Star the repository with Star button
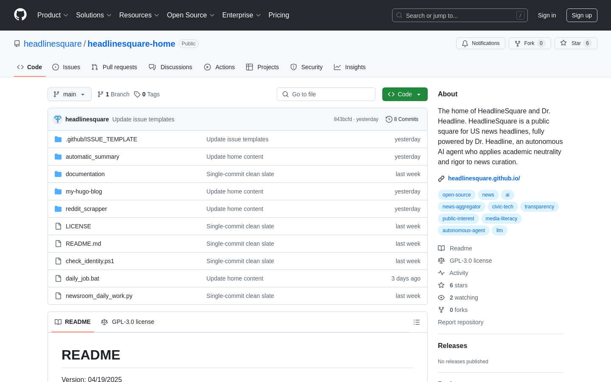This screenshot has width=611, height=382. point(576,43)
